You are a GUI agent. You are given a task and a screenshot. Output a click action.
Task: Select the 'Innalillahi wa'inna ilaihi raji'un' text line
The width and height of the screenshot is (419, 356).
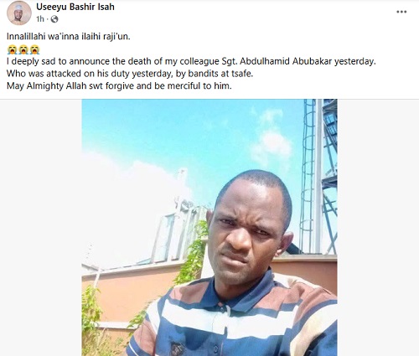[69, 37]
